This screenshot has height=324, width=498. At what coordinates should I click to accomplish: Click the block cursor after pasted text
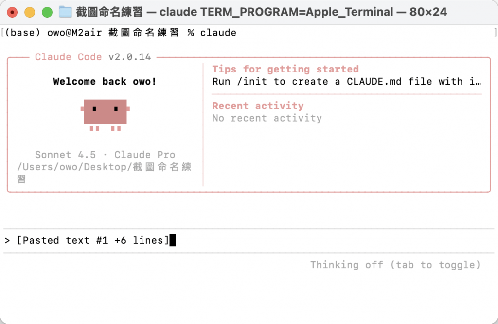(x=173, y=240)
